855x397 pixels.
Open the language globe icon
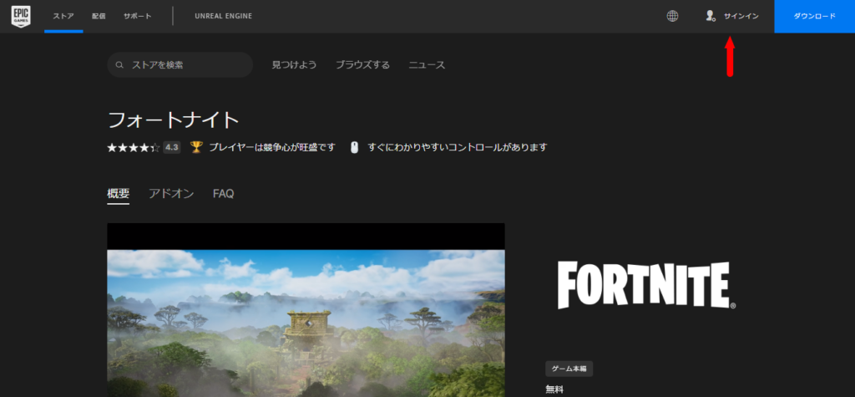tap(672, 17)
